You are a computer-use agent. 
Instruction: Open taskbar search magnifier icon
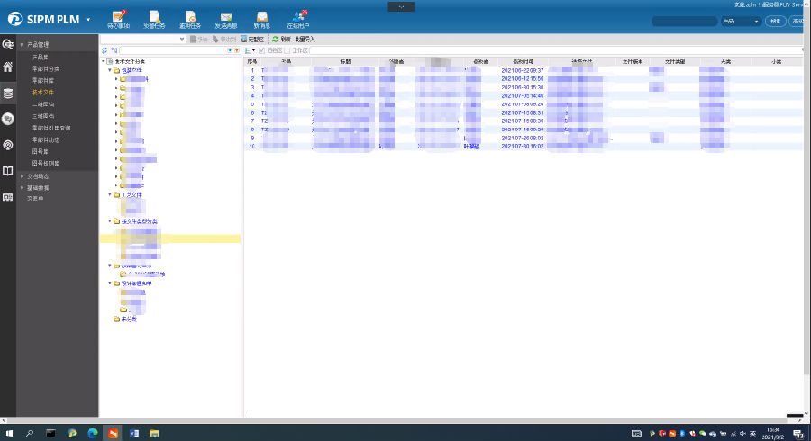(x=30, y=433)
